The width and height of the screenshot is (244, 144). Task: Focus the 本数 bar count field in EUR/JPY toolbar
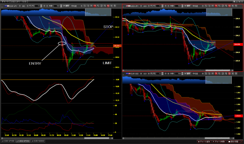coord(57,6)
